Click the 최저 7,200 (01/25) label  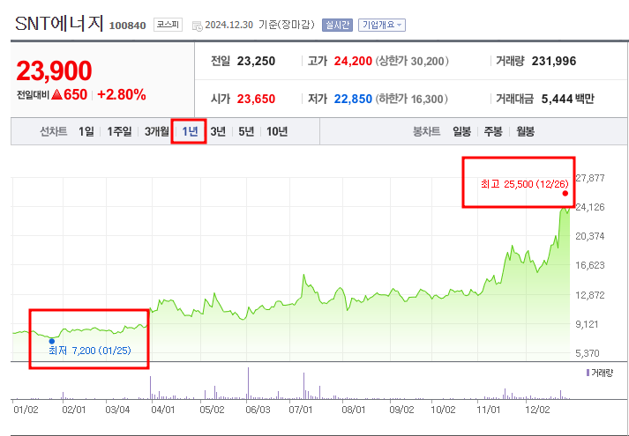coord(89,351)
